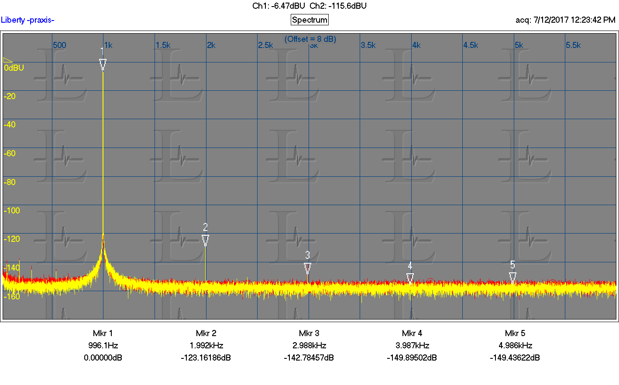Click the 2k frequency axis label
619x385 pixels.
click(x=211, y=45)
